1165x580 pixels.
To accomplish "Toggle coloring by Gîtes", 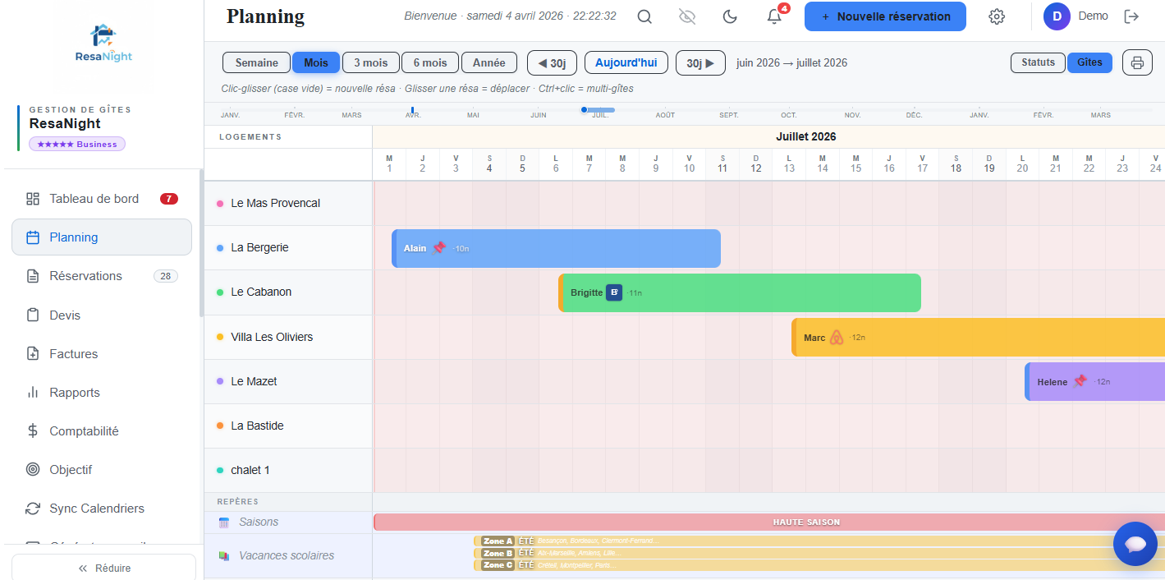I will pyautogui.click(x=1089, y=62).
